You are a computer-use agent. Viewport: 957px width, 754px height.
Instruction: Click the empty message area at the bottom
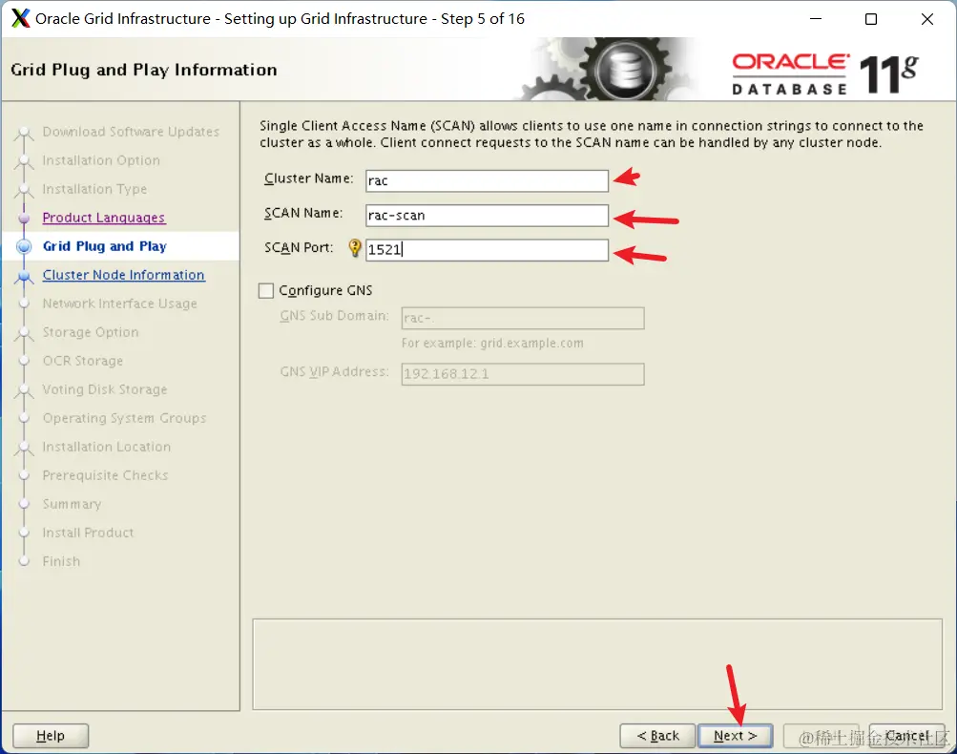[597, 664]
